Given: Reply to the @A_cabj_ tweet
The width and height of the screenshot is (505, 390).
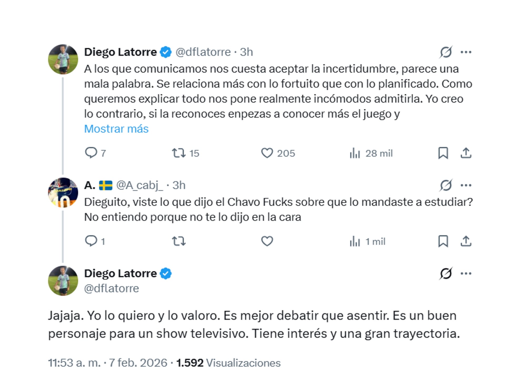Looking at the screenshot, I should (91, 241).
